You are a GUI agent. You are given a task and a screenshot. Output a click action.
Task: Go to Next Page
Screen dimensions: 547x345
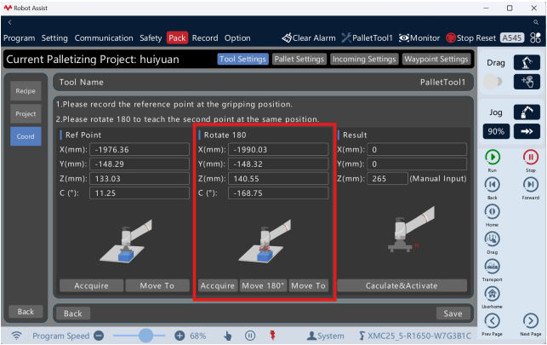[531, 320]
